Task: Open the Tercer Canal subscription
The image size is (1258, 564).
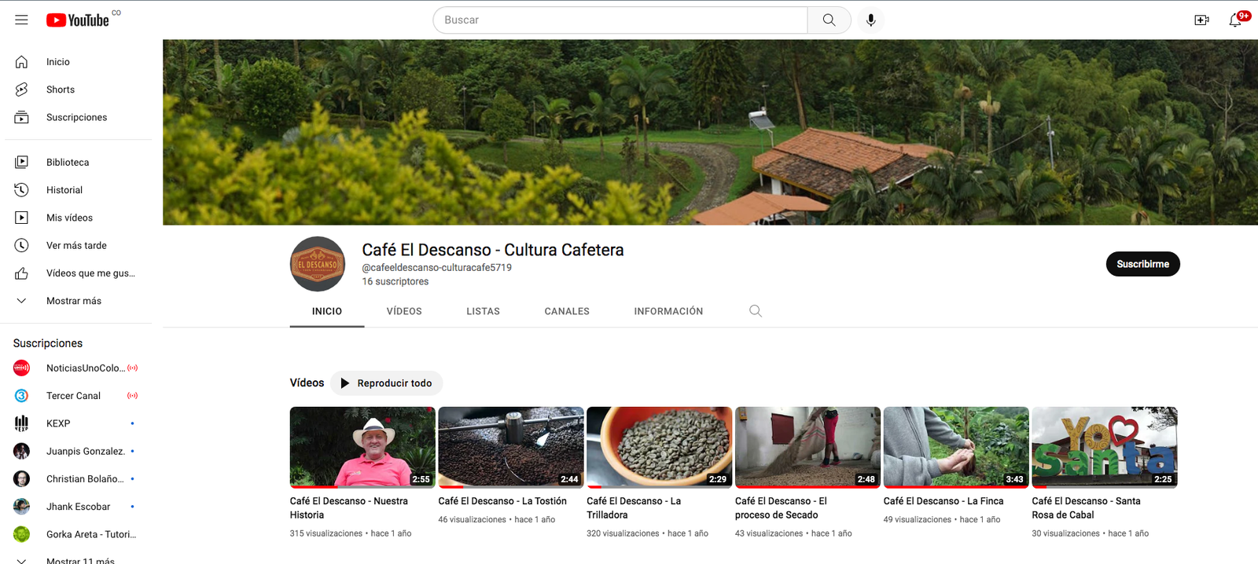Action: (x=78, y=395)
